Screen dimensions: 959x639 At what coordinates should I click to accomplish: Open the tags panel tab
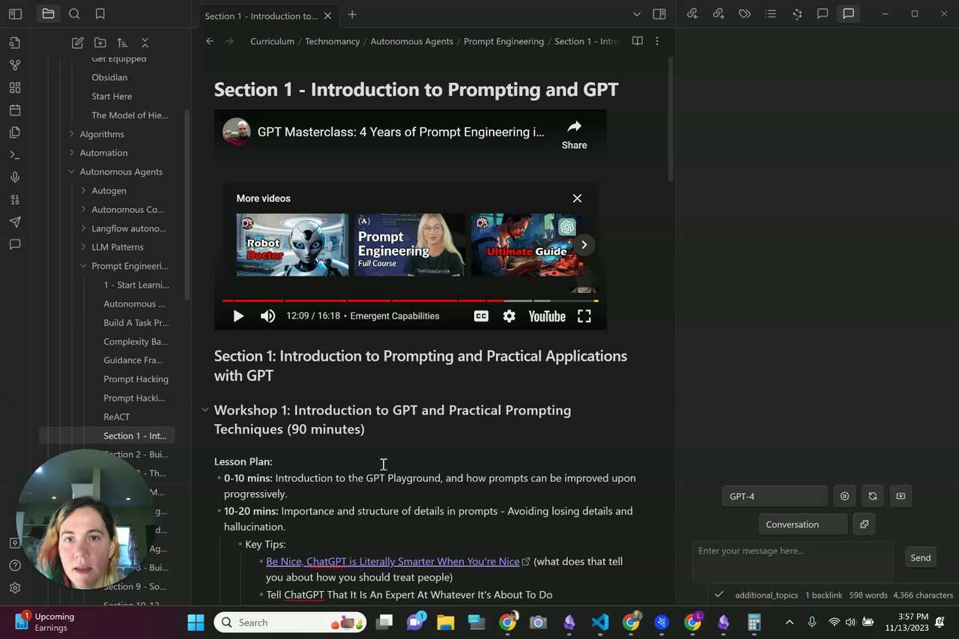click(744, 13)
